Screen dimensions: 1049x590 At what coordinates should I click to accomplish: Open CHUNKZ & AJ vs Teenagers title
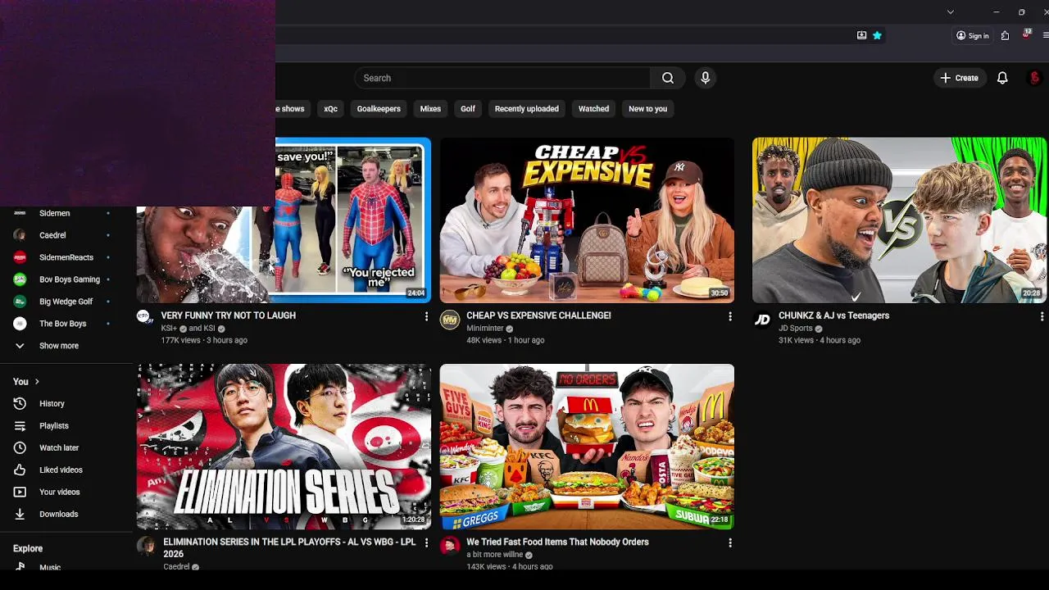[833, 315]
